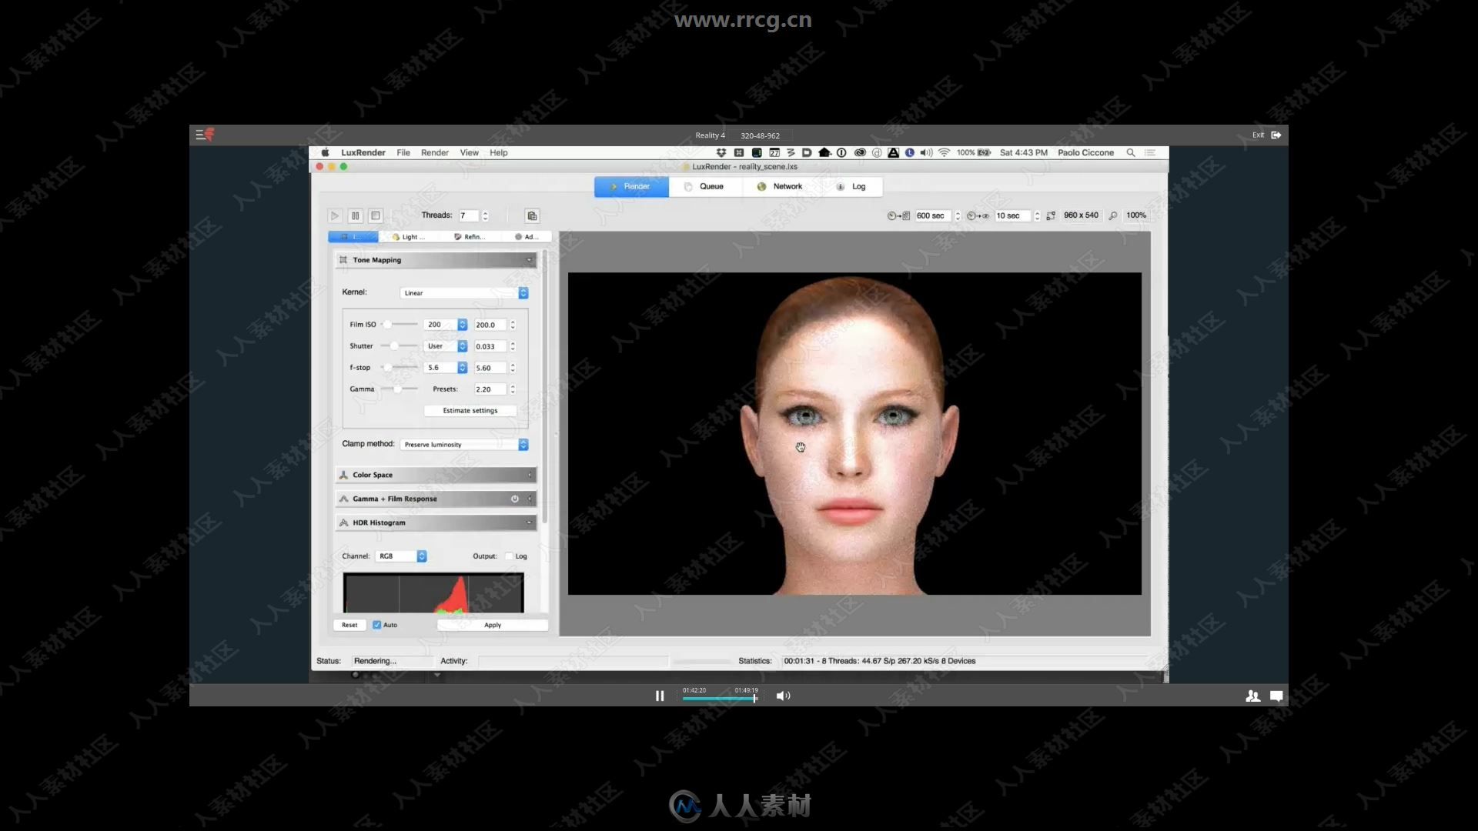
Task: Open Notification Center list icon
Action: pyautogui.click(x=1150, y=152)
